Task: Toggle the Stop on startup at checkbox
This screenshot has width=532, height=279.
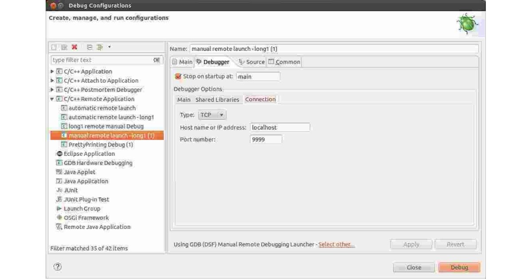Action: click(x=178, y=76)
